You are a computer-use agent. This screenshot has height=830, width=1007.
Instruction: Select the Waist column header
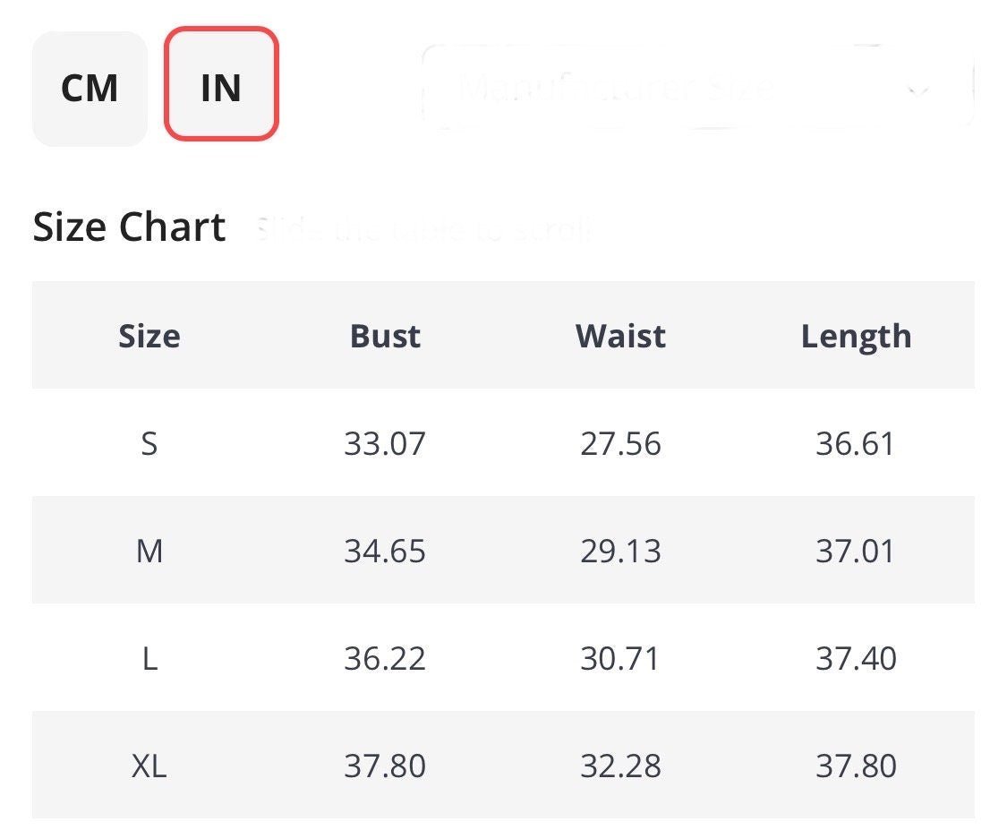[620, 336]
